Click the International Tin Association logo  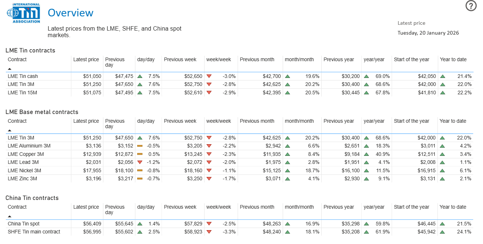[x=23, y=13]
